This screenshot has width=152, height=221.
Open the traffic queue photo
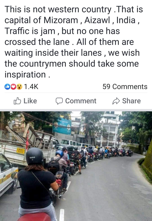click(x=76, y=166)
